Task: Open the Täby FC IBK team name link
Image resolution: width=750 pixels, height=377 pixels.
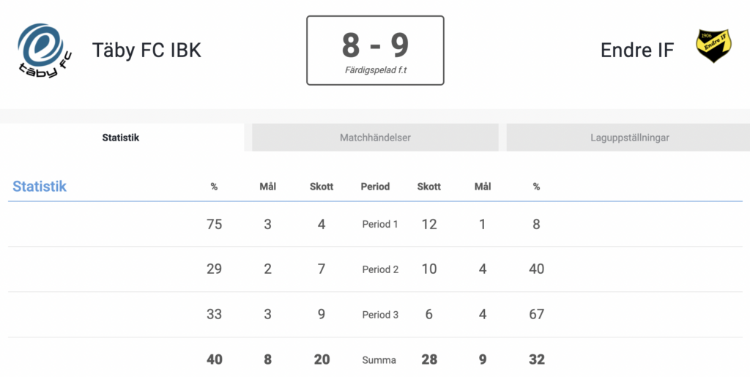Action: 146,51
